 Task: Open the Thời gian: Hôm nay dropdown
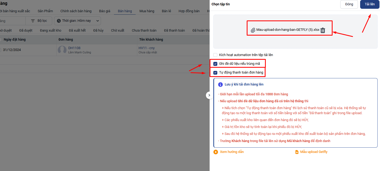[77, 21]
